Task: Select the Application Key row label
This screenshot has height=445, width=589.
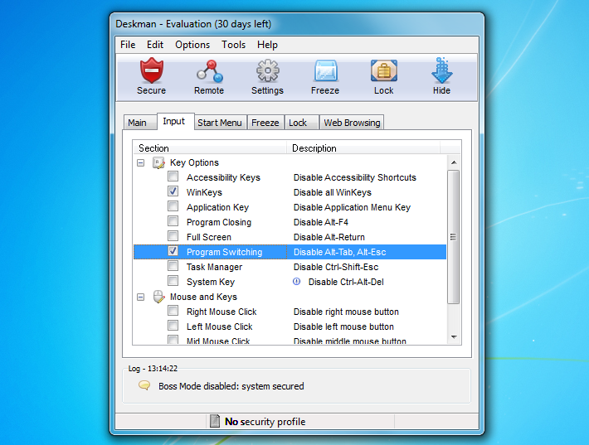Action: click(217, 207)
